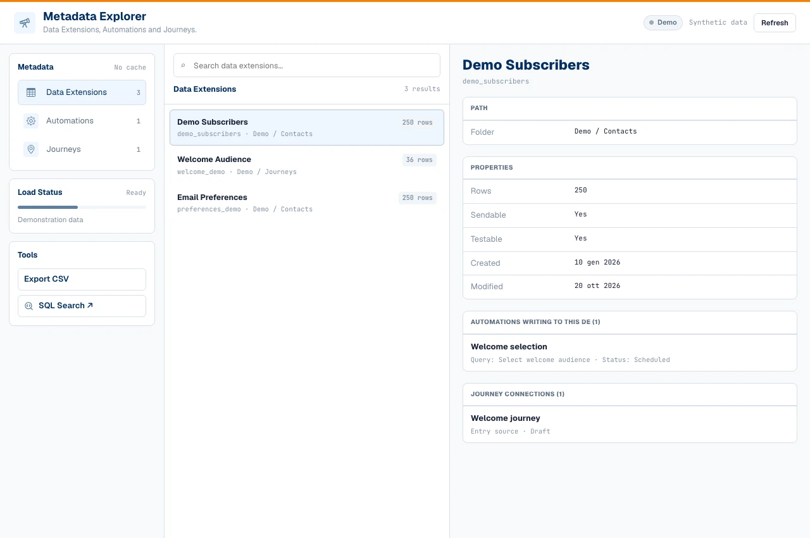Click the 'Demonstration data' text

tap(51, 220)
